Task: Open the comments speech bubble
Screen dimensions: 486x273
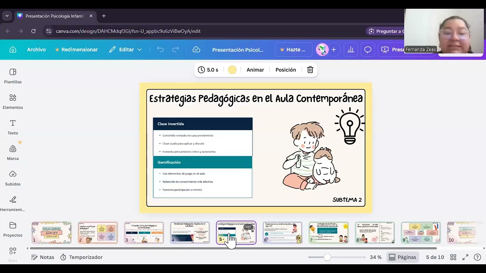Action: coord(368,50)
